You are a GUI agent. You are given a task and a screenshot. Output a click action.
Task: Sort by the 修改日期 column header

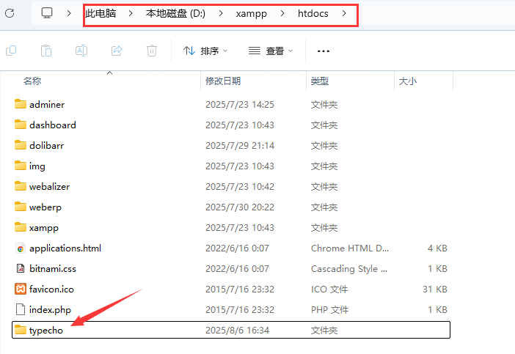click(x=223, y=81)
